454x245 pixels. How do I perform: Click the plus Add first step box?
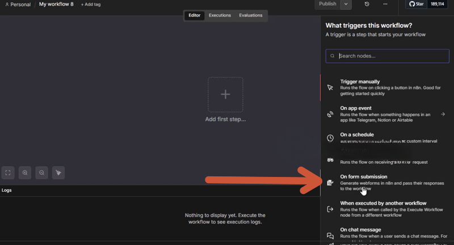click(x=225, y=94)
